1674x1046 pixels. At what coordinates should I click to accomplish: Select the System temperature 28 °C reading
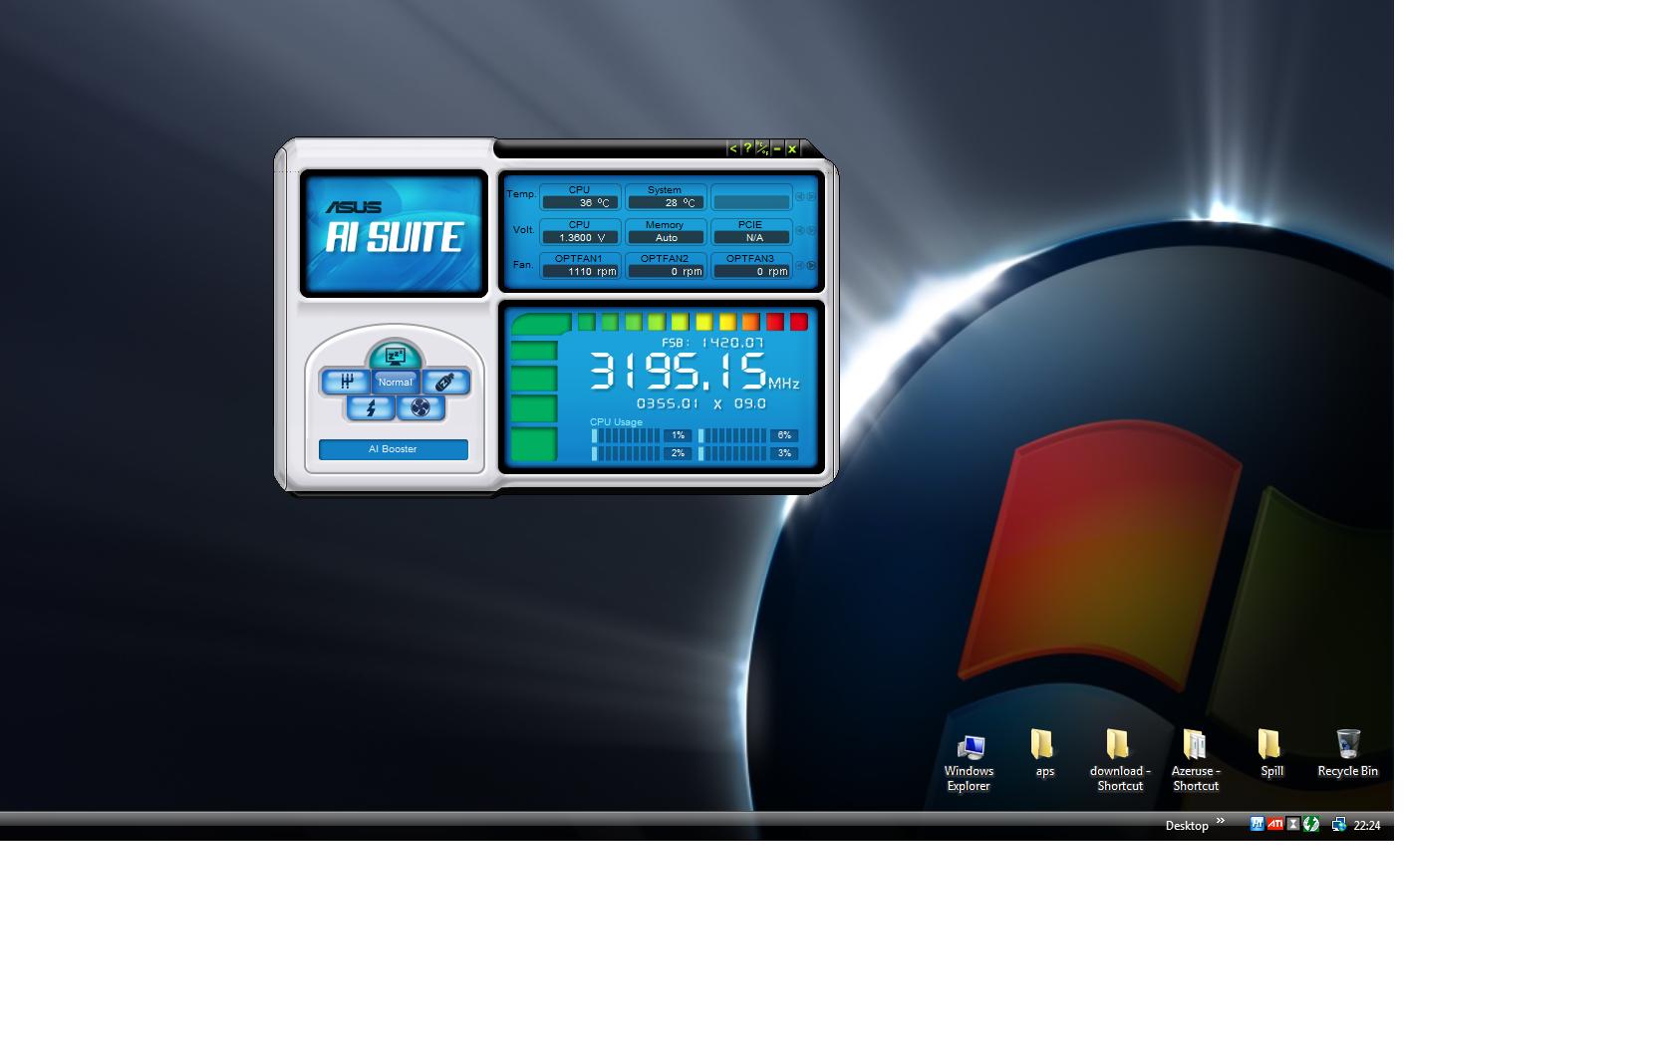click(666, 196)
